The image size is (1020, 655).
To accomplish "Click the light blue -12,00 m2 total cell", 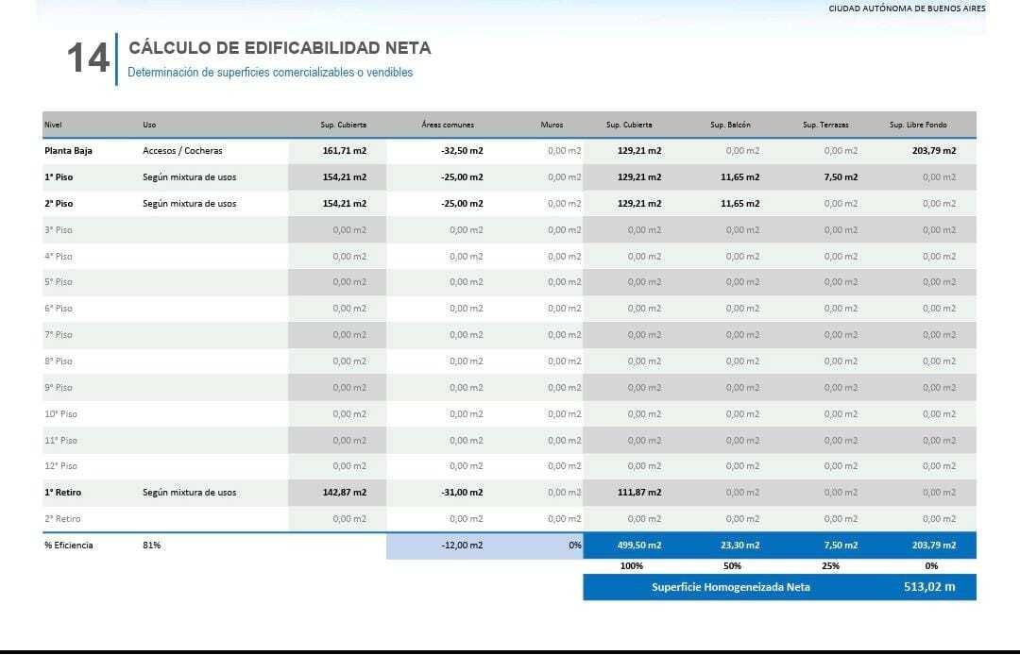I will [461, 546].
